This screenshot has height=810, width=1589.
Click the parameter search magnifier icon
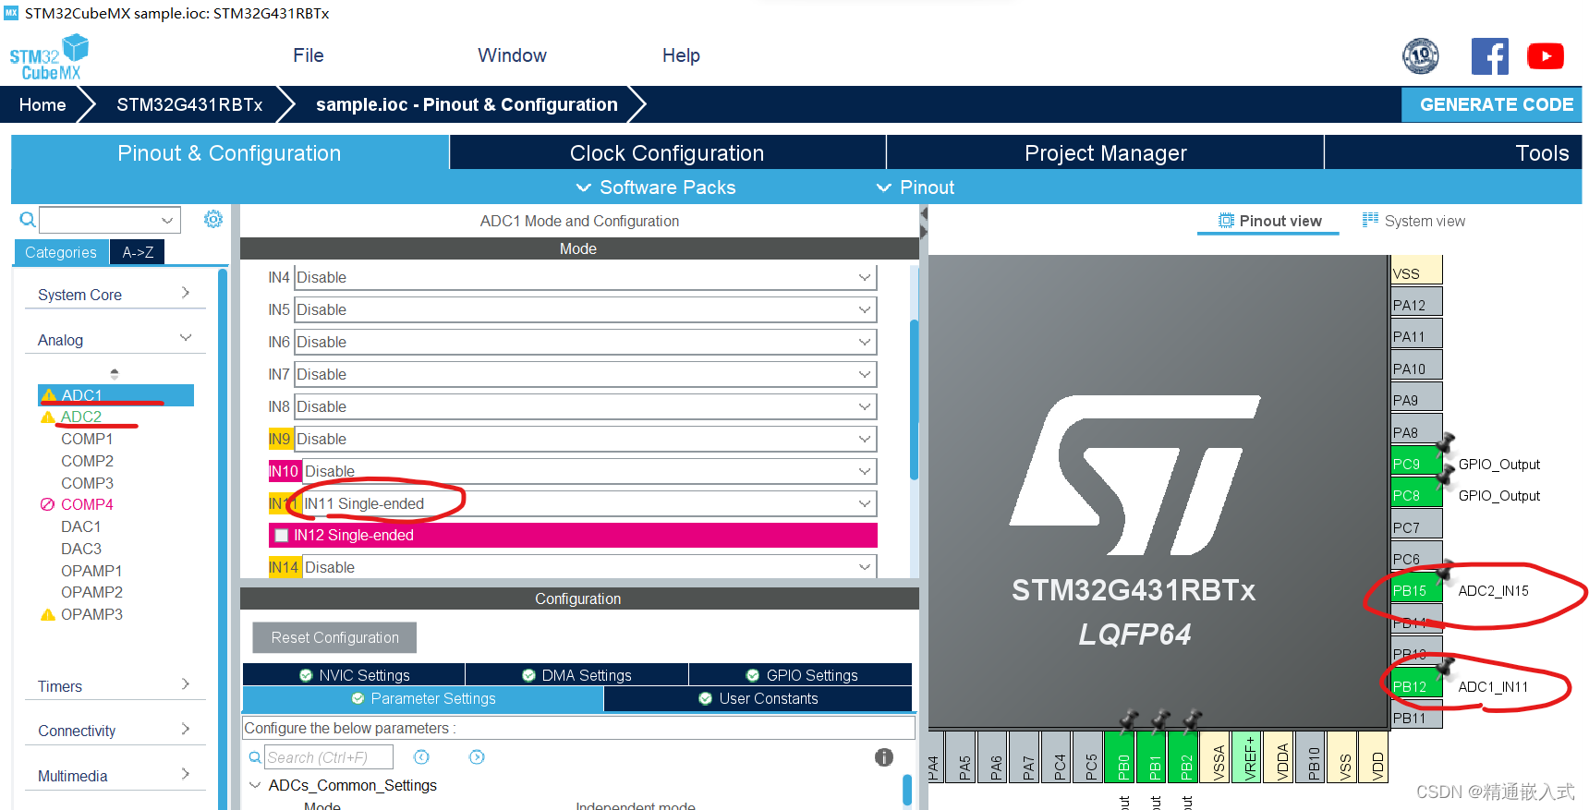click(255, 757)
